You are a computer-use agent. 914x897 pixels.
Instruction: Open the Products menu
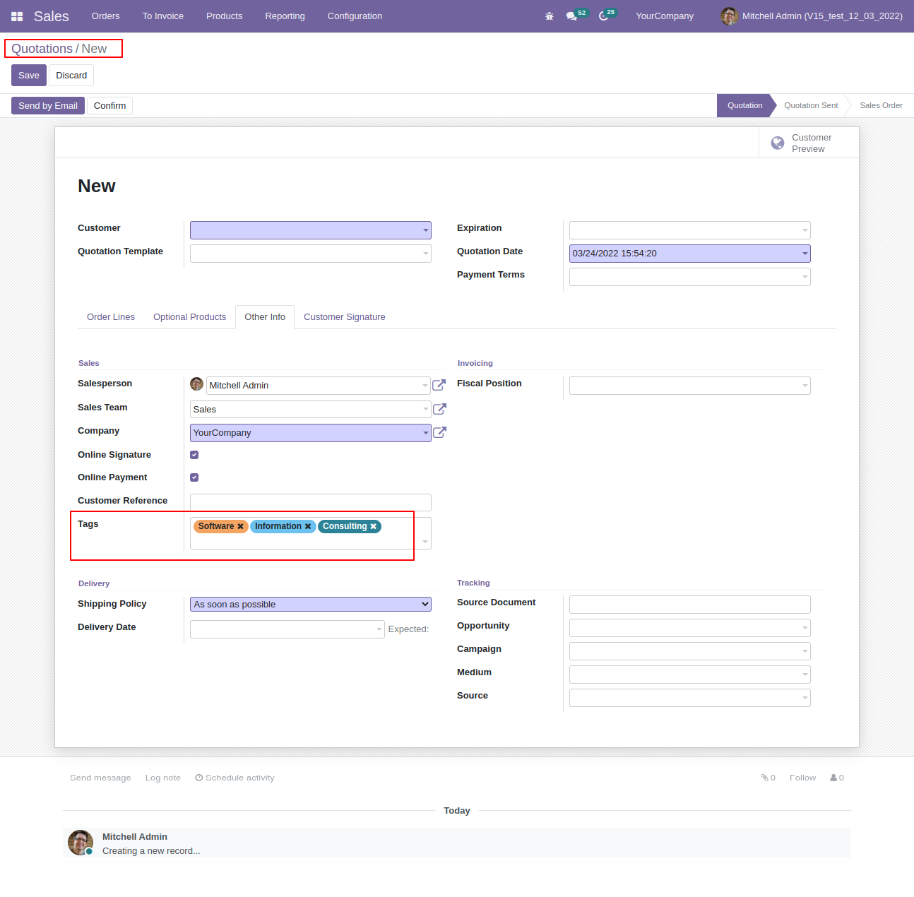click(225, 16)
